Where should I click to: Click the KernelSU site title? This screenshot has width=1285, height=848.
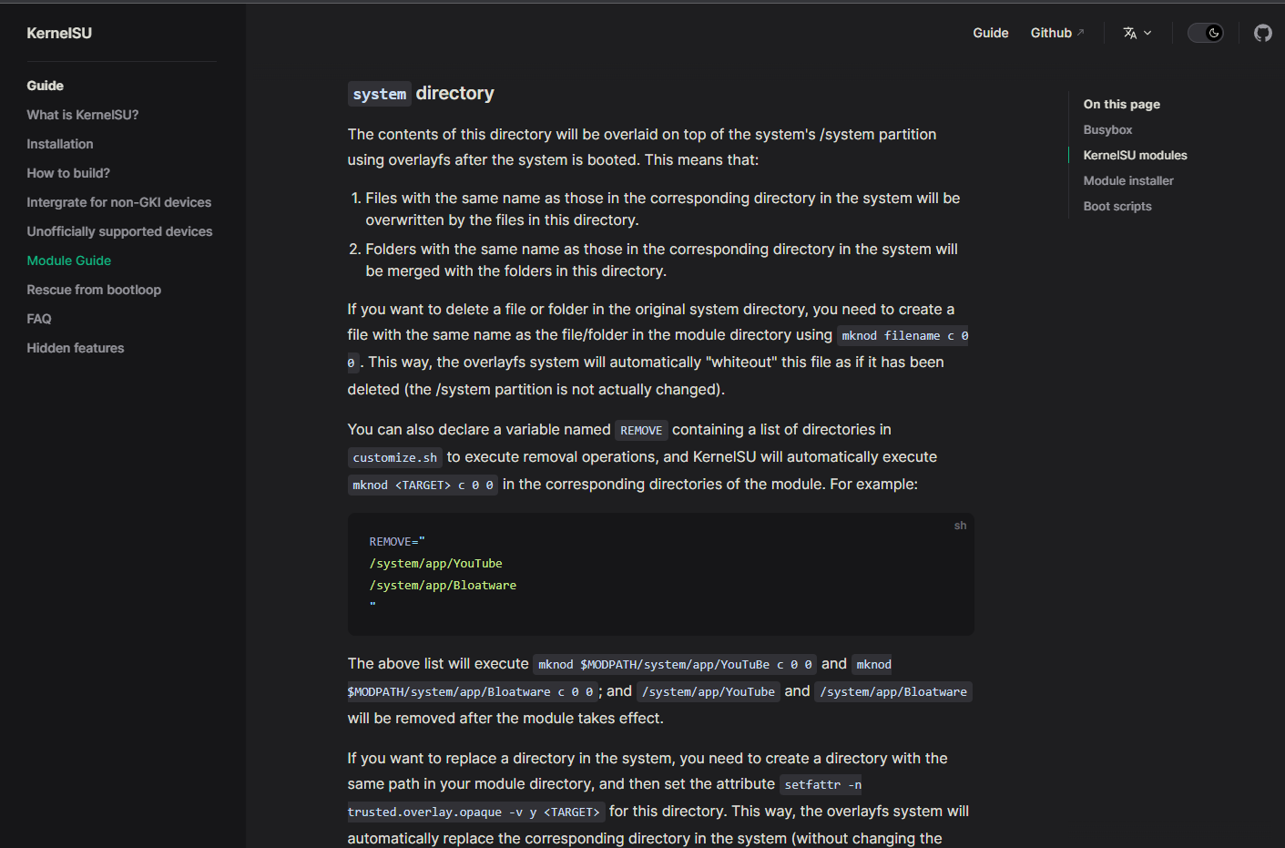[58, 33]
